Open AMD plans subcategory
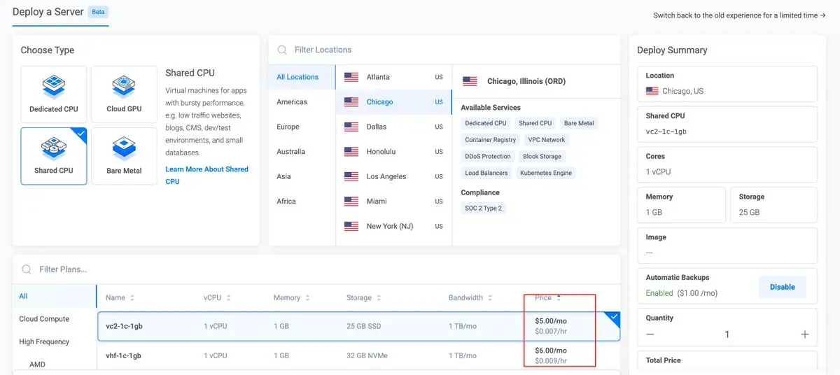 [37, 365]
